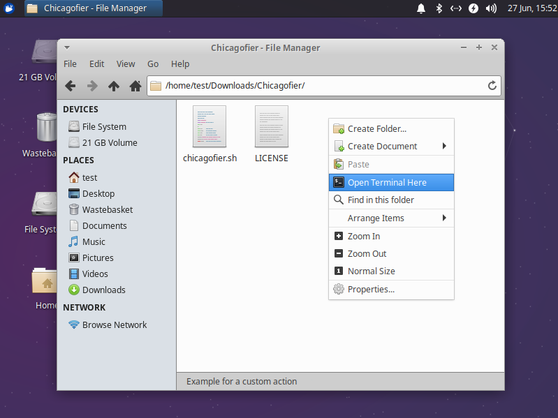Open the Help menu
The height and width of the screenshot is (418, 558).
[180, 64]
